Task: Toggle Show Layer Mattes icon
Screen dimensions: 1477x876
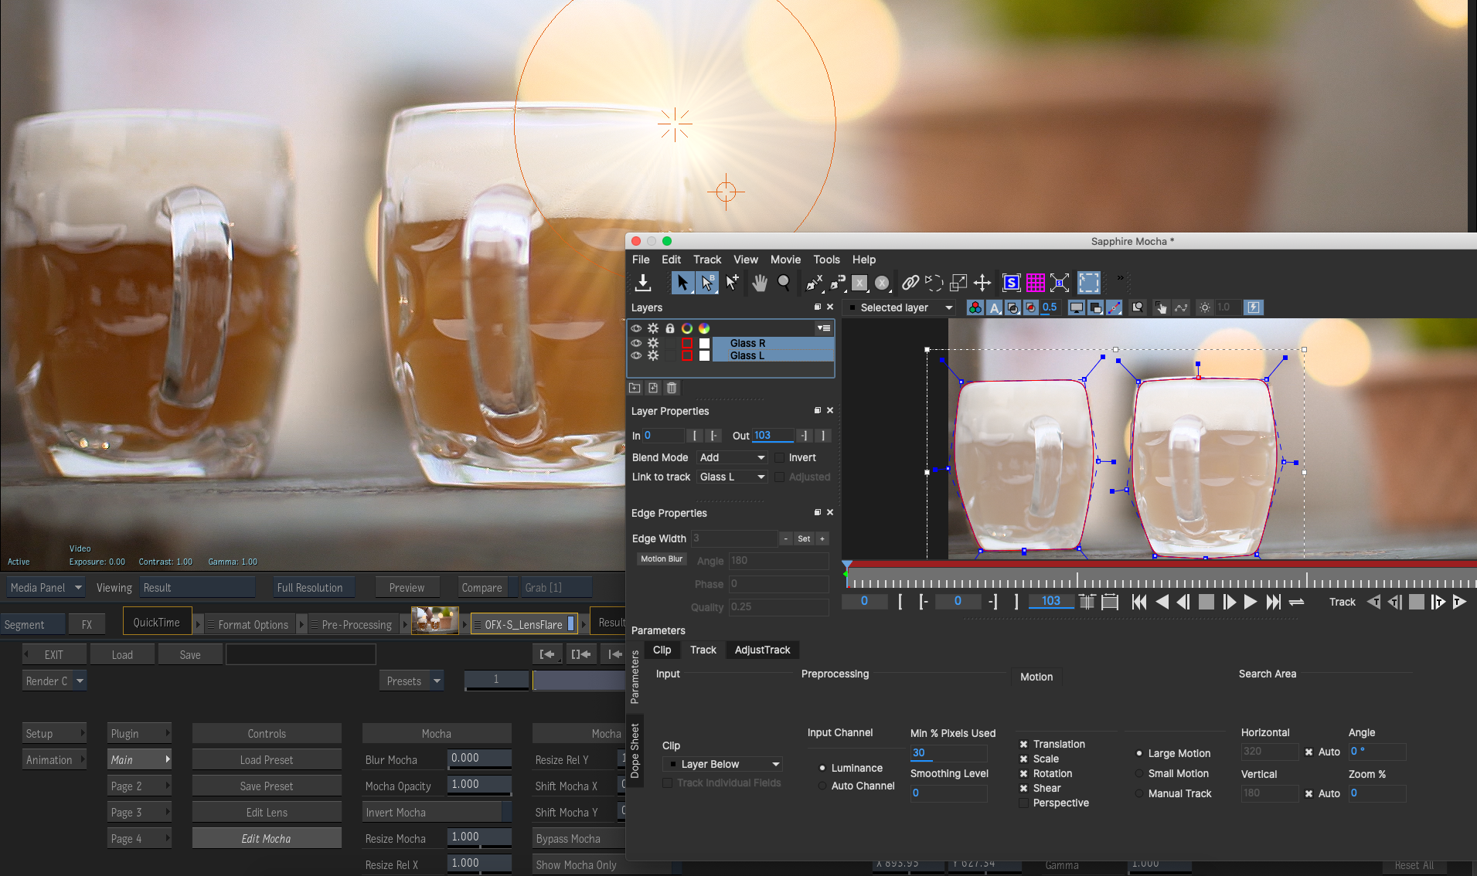Action: click(x=1012, y=307)
